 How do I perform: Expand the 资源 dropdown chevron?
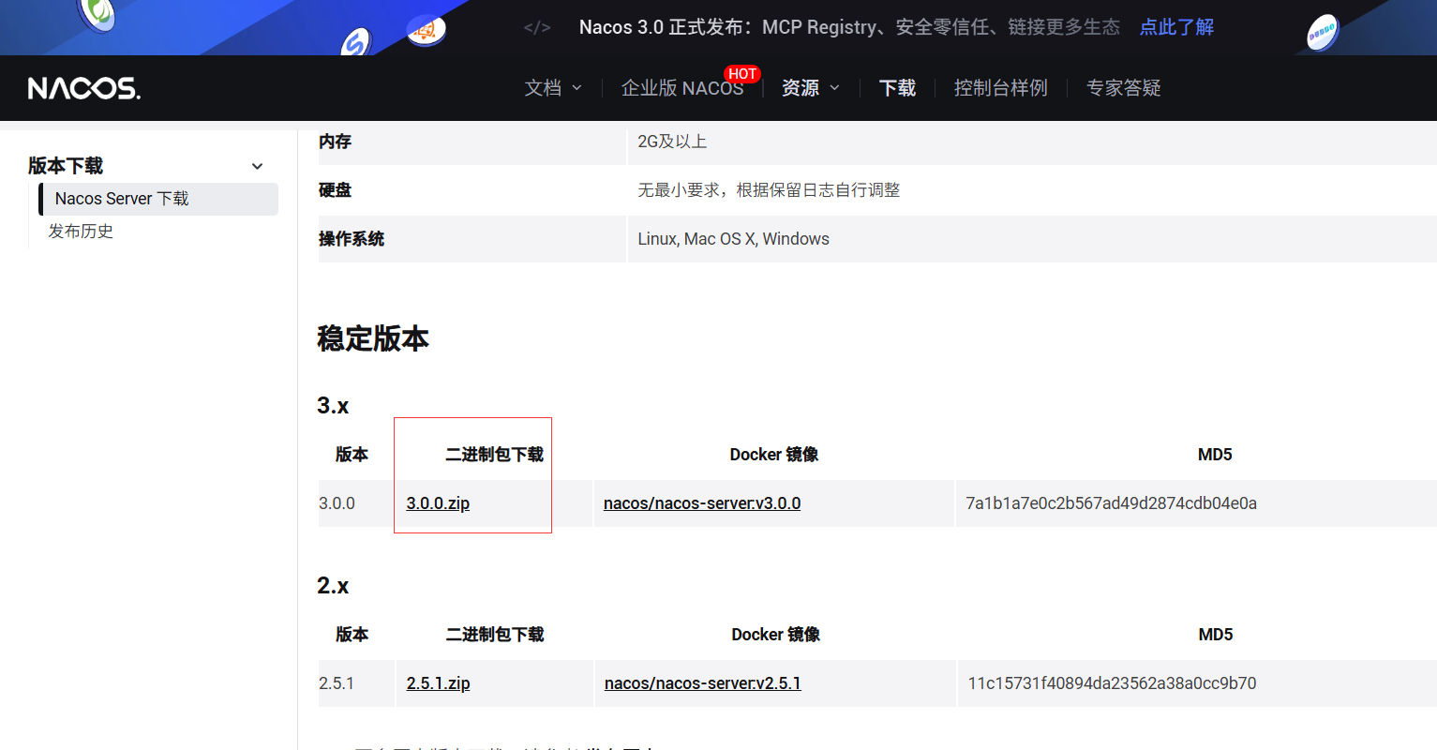[x=834, y=88]
